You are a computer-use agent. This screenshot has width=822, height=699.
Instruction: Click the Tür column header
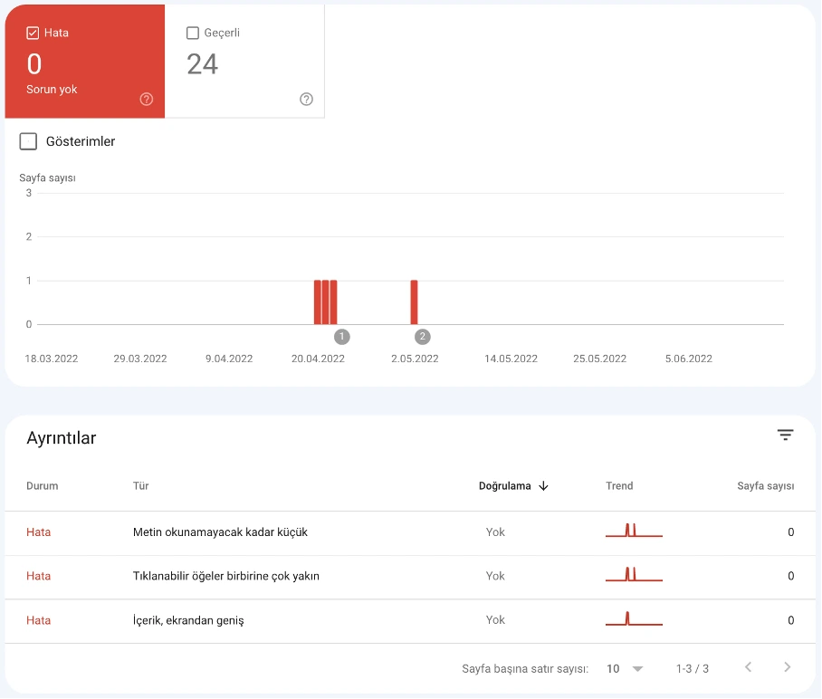[x=140, y=486]
